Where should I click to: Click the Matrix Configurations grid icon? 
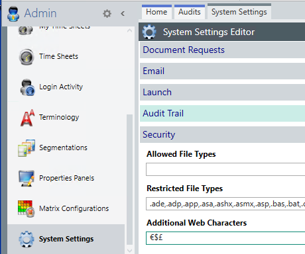tap(26, 208)
